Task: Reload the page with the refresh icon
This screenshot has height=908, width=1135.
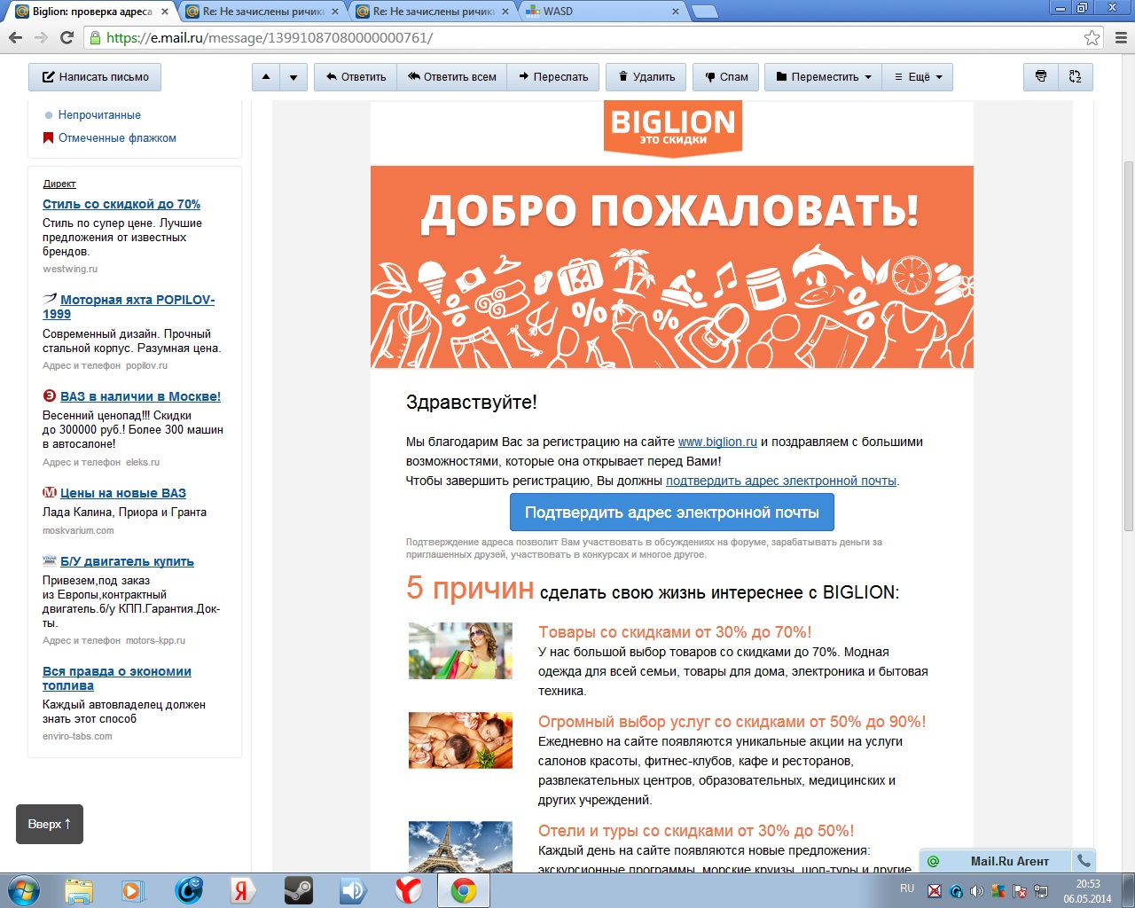Action: pyautogui.click(x=67, y=37)
